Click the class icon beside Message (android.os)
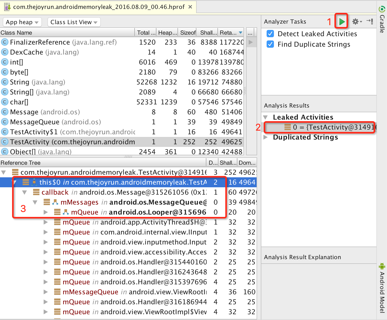The height and width of the screenshot is (320, 387). click(x=5, y=112)
